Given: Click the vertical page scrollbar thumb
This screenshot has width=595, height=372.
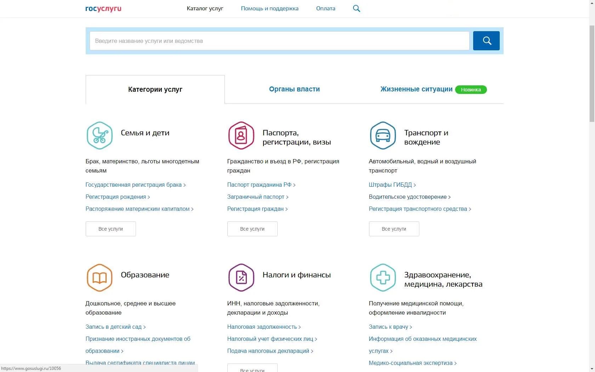Looking at the screenshot, I should point(592,74).
